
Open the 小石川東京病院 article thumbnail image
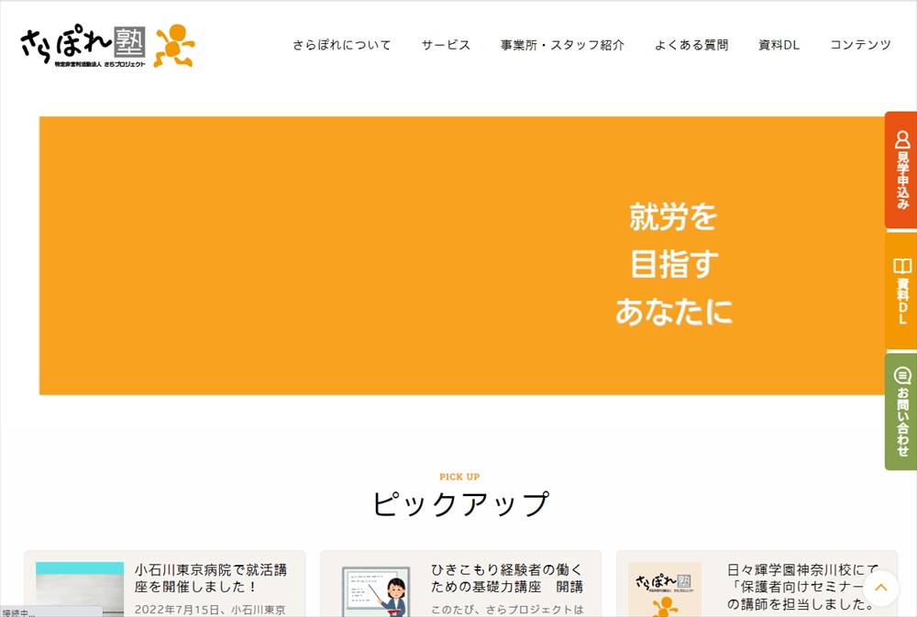point(80,589)
